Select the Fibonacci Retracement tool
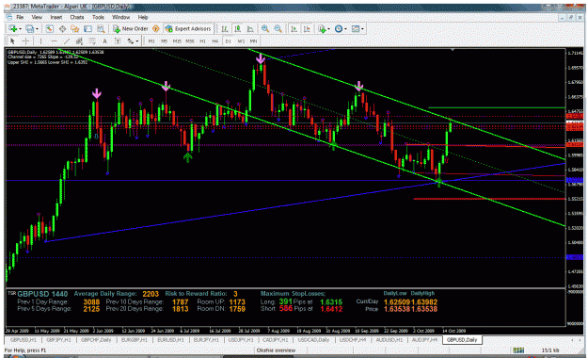 [x=92, y=41]
